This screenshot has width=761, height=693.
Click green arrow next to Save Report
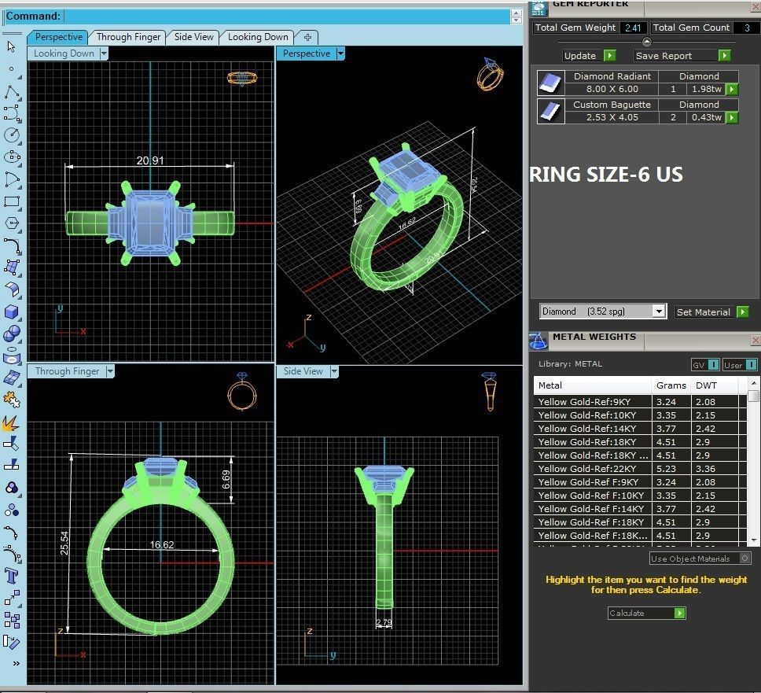pos(724,55)
